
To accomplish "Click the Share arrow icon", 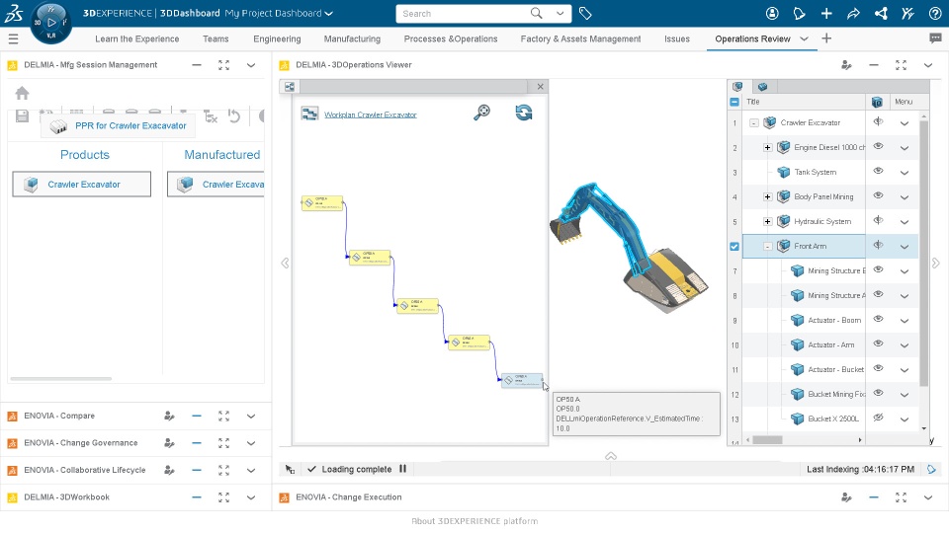I will (853, 13).
